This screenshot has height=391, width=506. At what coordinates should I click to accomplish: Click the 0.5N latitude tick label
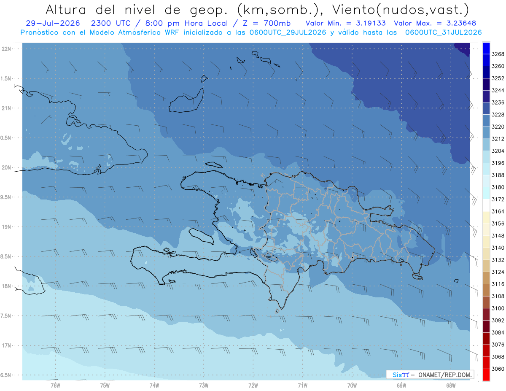(5, 138)
